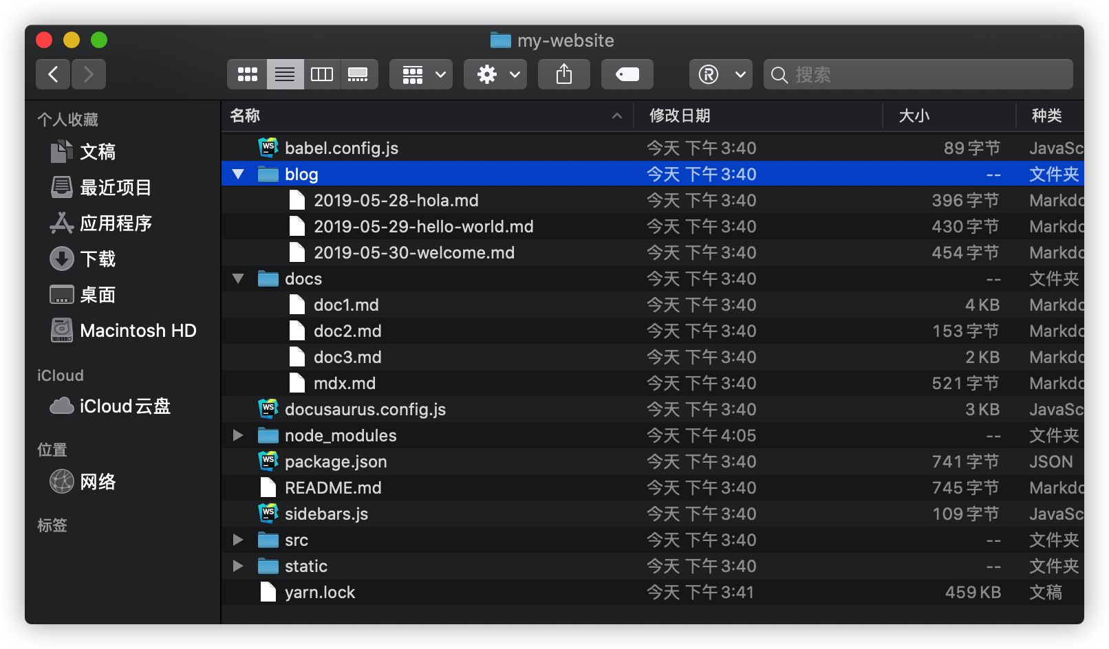Collapse the docs folder disclosure triangle
Screen dimensions: 1109x649
(238, 278)
